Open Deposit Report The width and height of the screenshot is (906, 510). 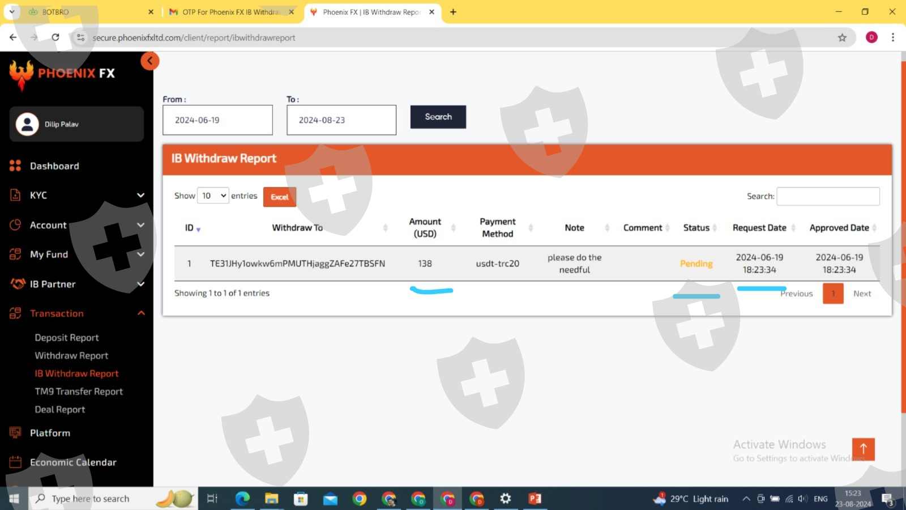67,338
